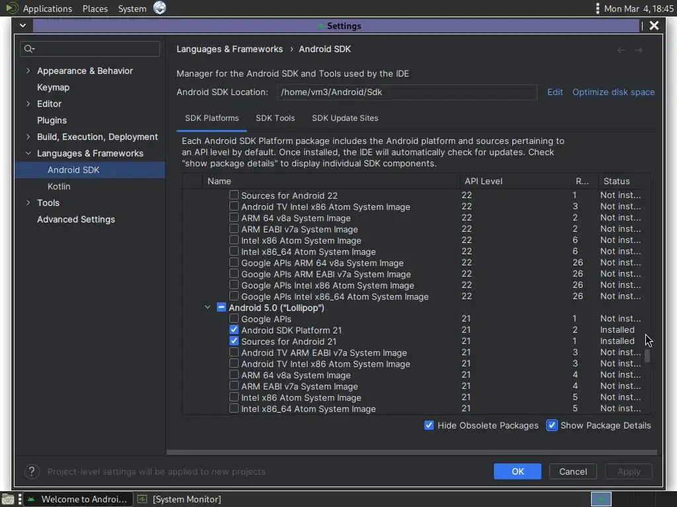Uncheck Android SDK Platform 21
This screenshot has width=677, height=507.
(233, 329)
